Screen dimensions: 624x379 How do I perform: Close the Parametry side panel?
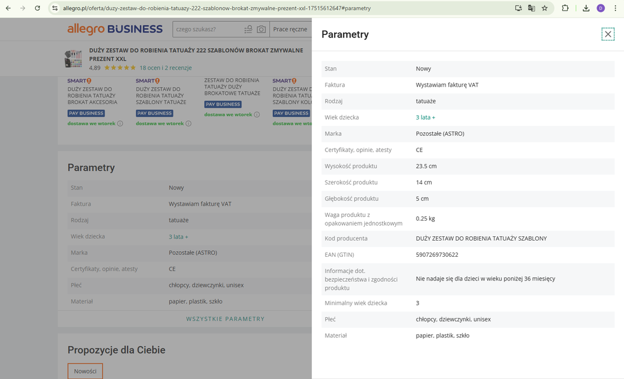608,34
